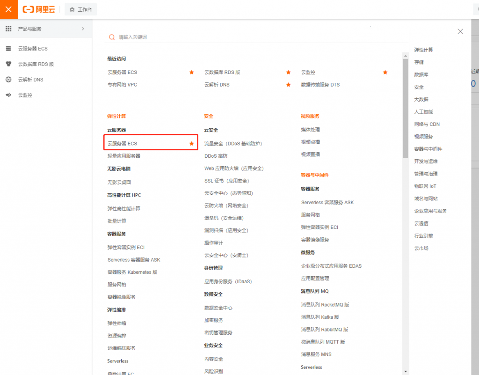Open 消息队列 RocketMQ 版 link

point(325,305)
